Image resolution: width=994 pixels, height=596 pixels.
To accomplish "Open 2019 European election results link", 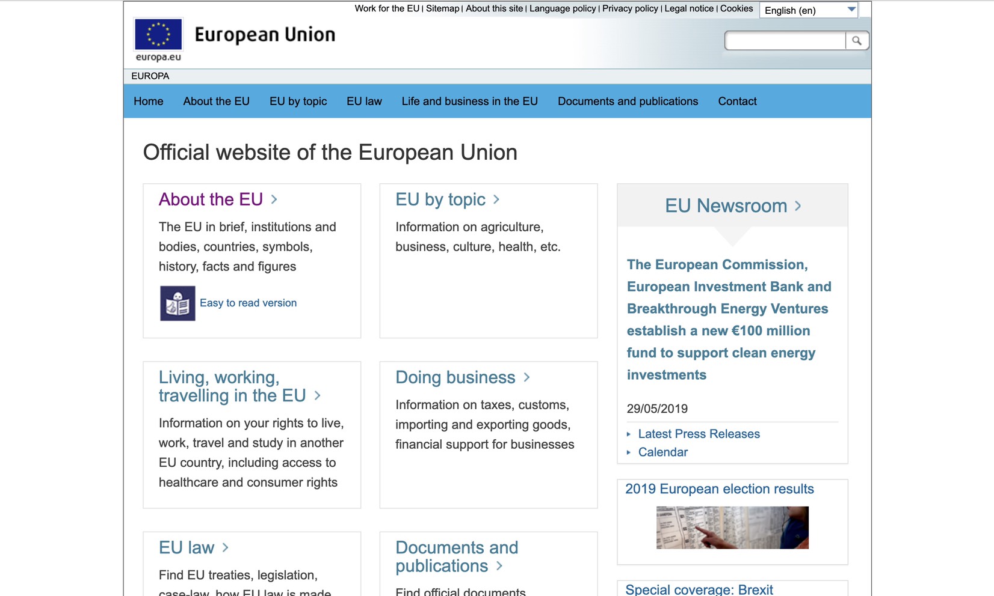I will tap(720, 489).
